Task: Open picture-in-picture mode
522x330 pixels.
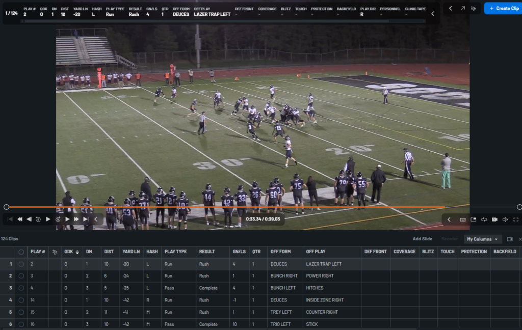Action: tap(473, 219)
